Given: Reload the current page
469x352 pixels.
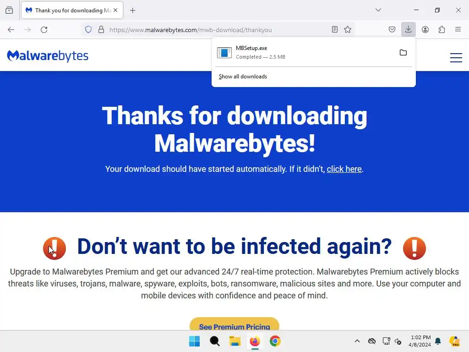Looking at the screenshot, I should click(44, 30).
